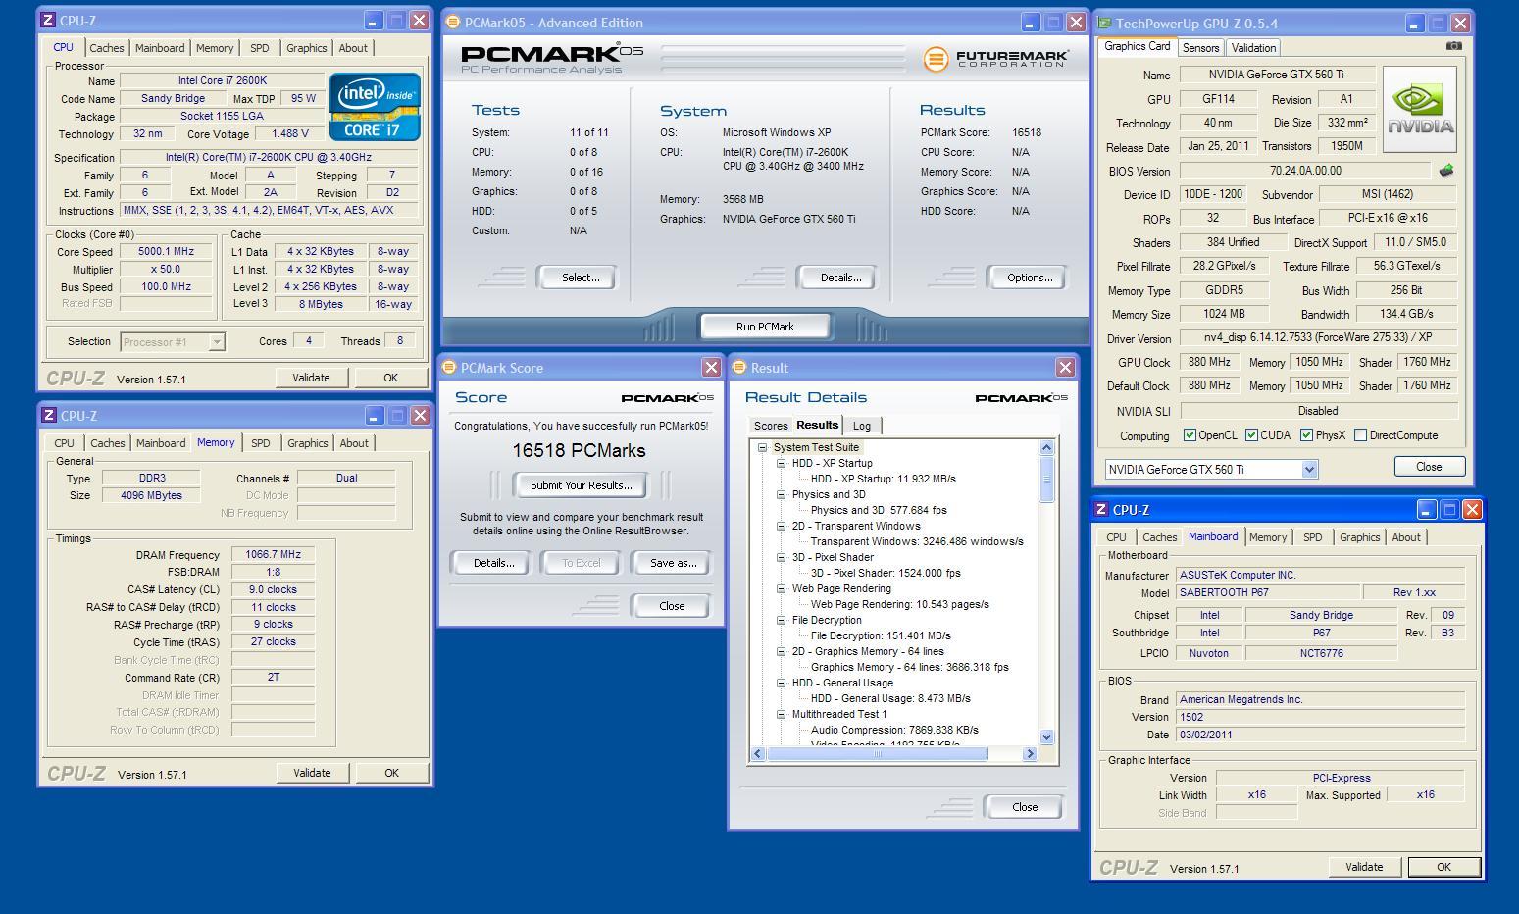Click the Options... button under Results

tap(1030, 278)
